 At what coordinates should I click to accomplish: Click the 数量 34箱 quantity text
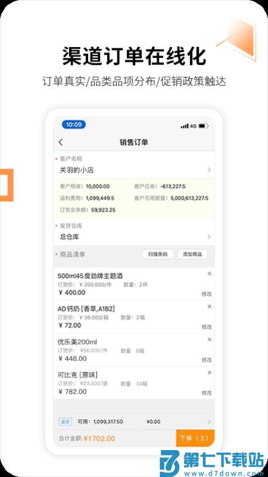pos(134,384)
